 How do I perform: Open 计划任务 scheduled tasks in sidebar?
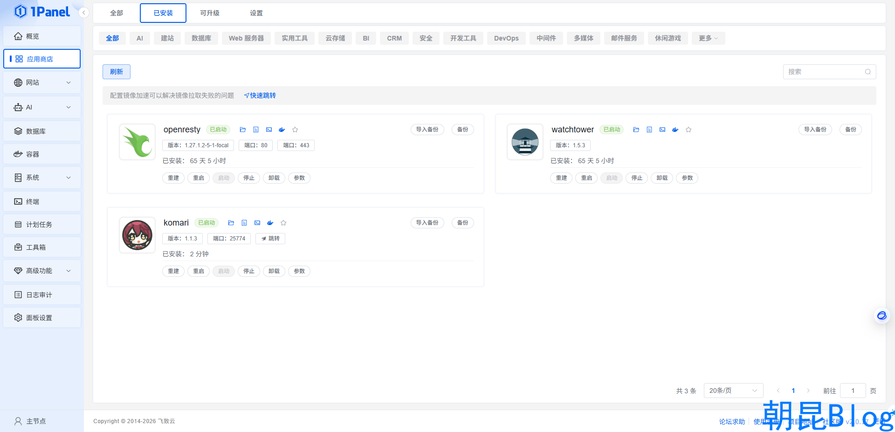tap(42, 224)
